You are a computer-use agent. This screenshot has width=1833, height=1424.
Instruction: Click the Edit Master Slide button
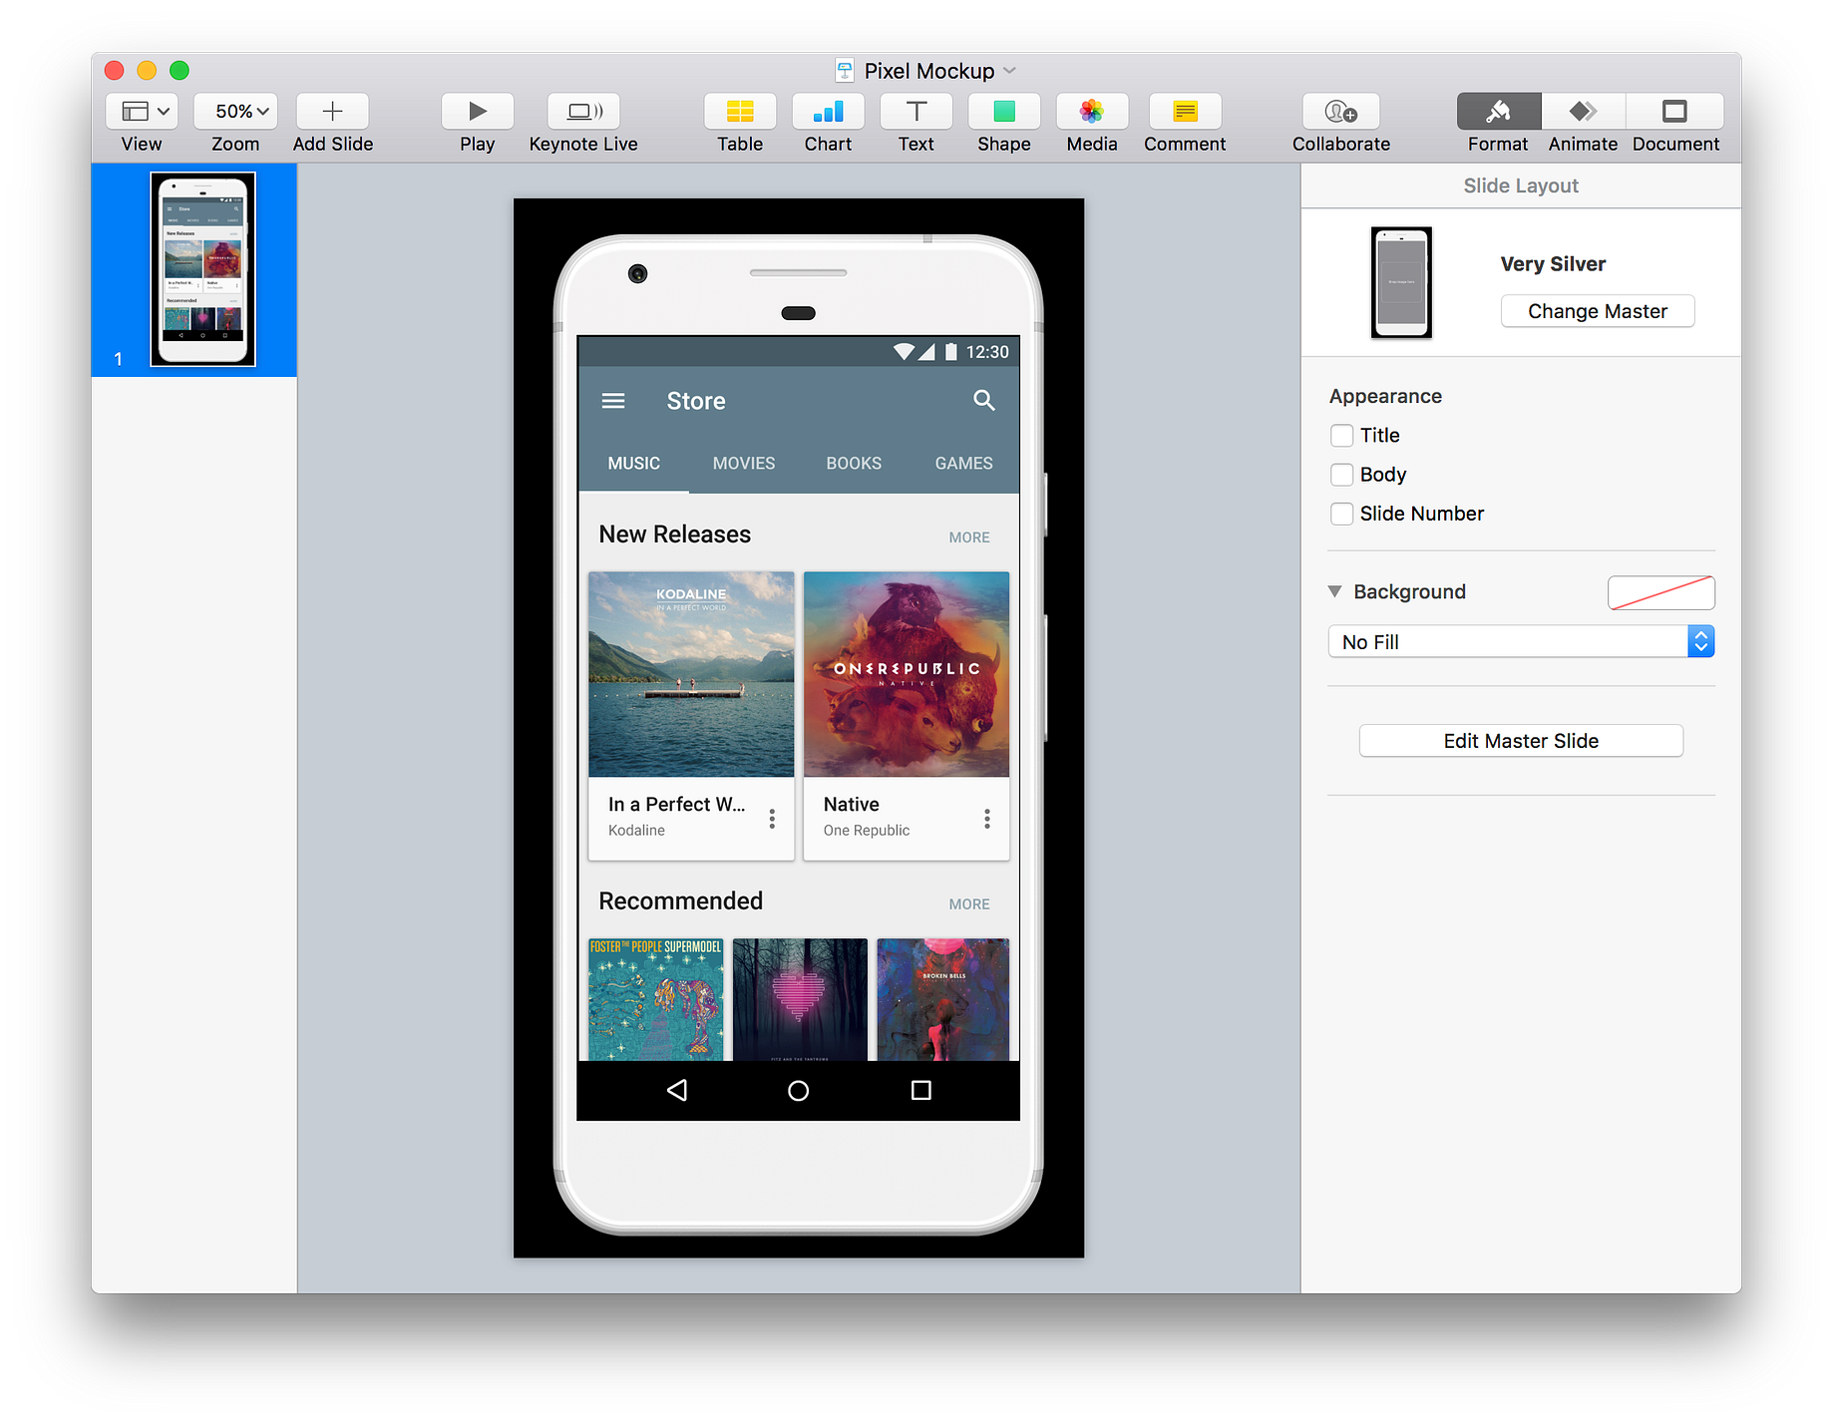[x=1521, y=741]
